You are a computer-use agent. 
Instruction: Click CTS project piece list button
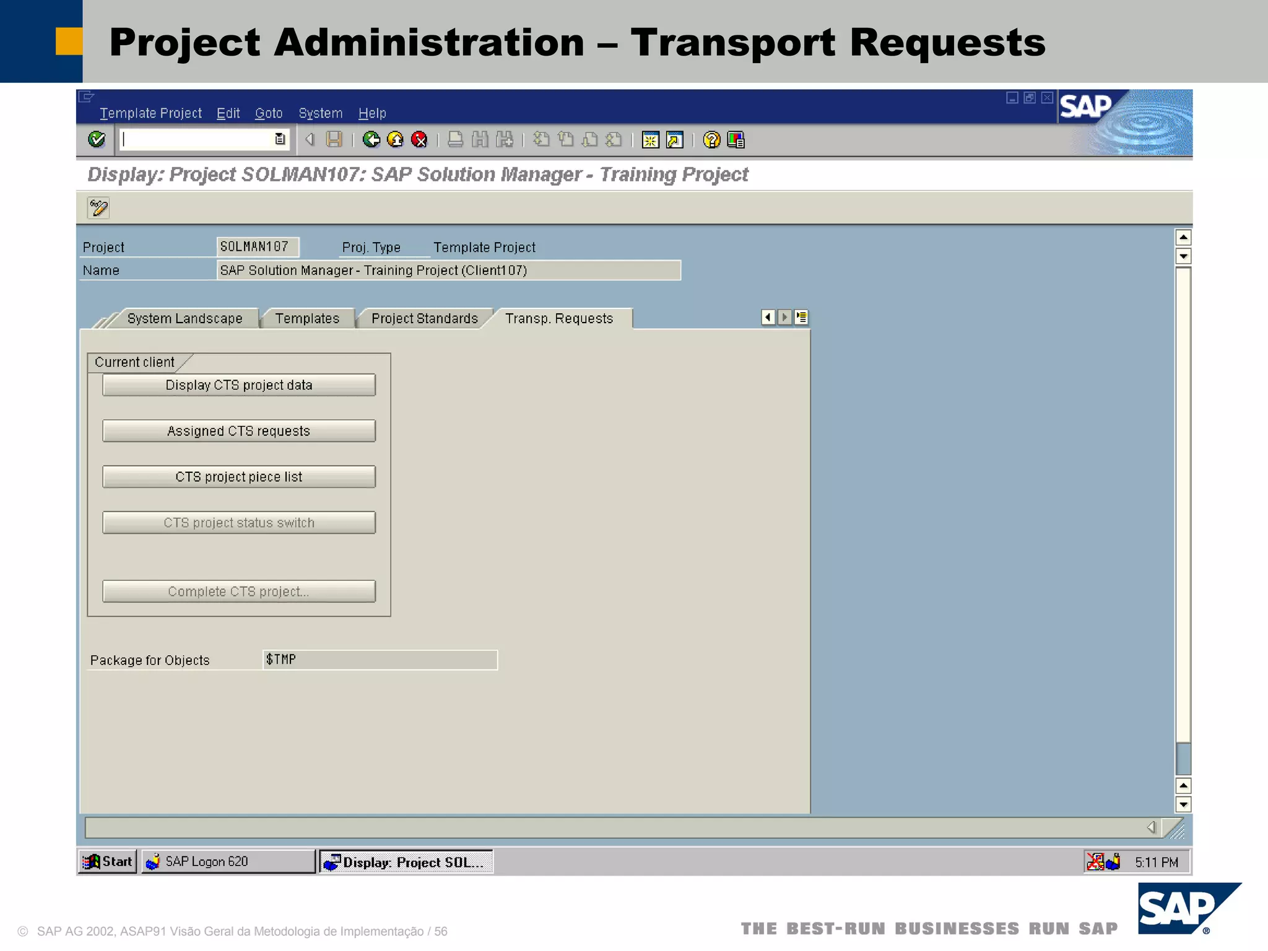pos(239,477)
